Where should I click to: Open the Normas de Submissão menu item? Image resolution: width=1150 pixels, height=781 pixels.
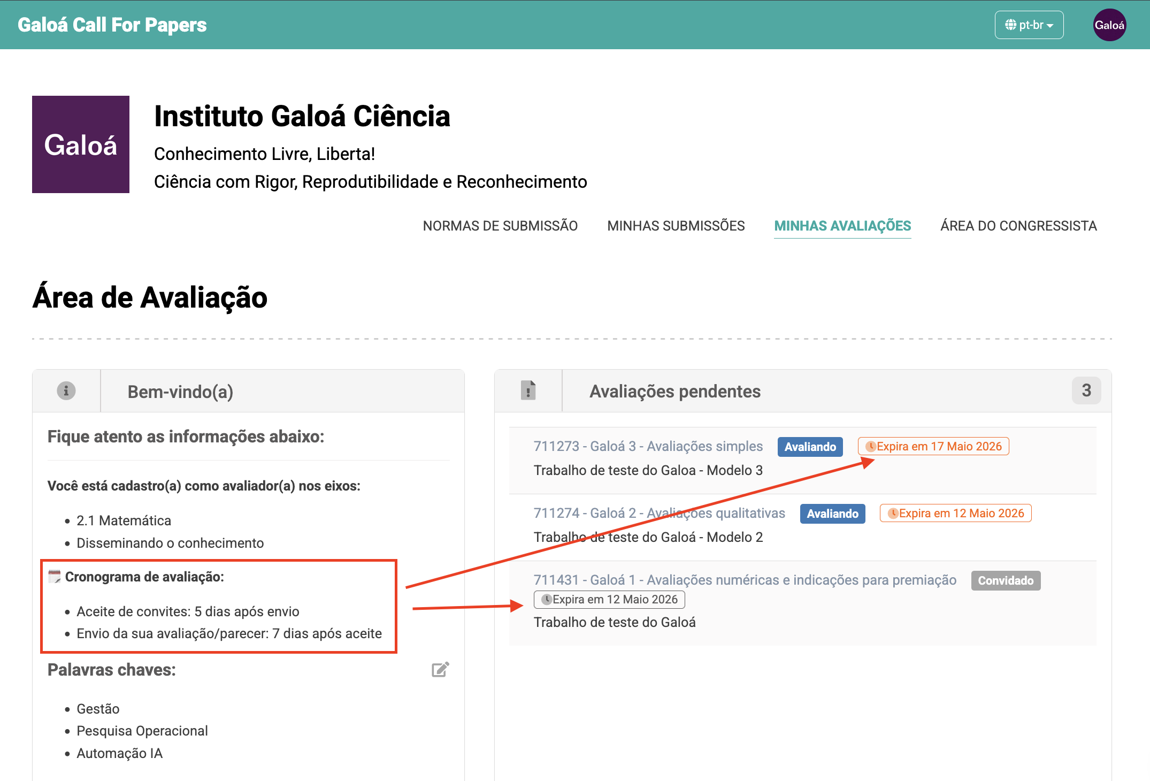pos(500,226)
